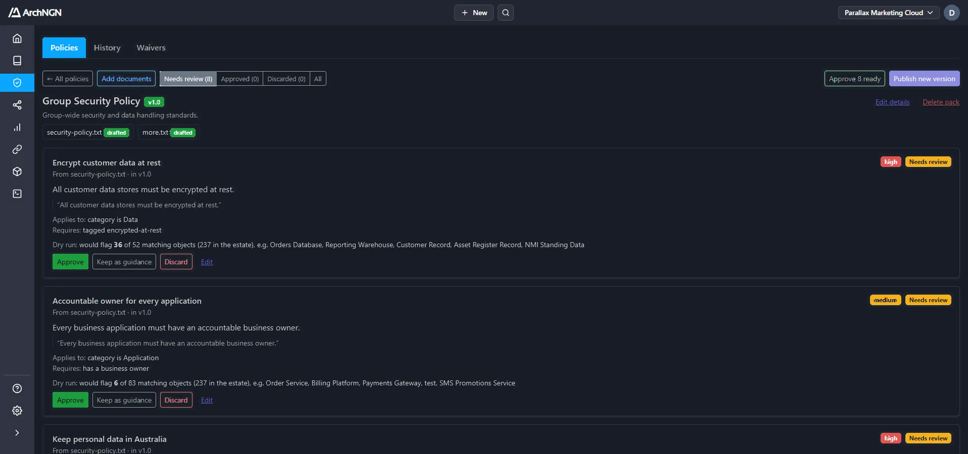Select the security-policy.txt document chip
968x454 pixels.
pyautogui.click(x=88, y=132)
